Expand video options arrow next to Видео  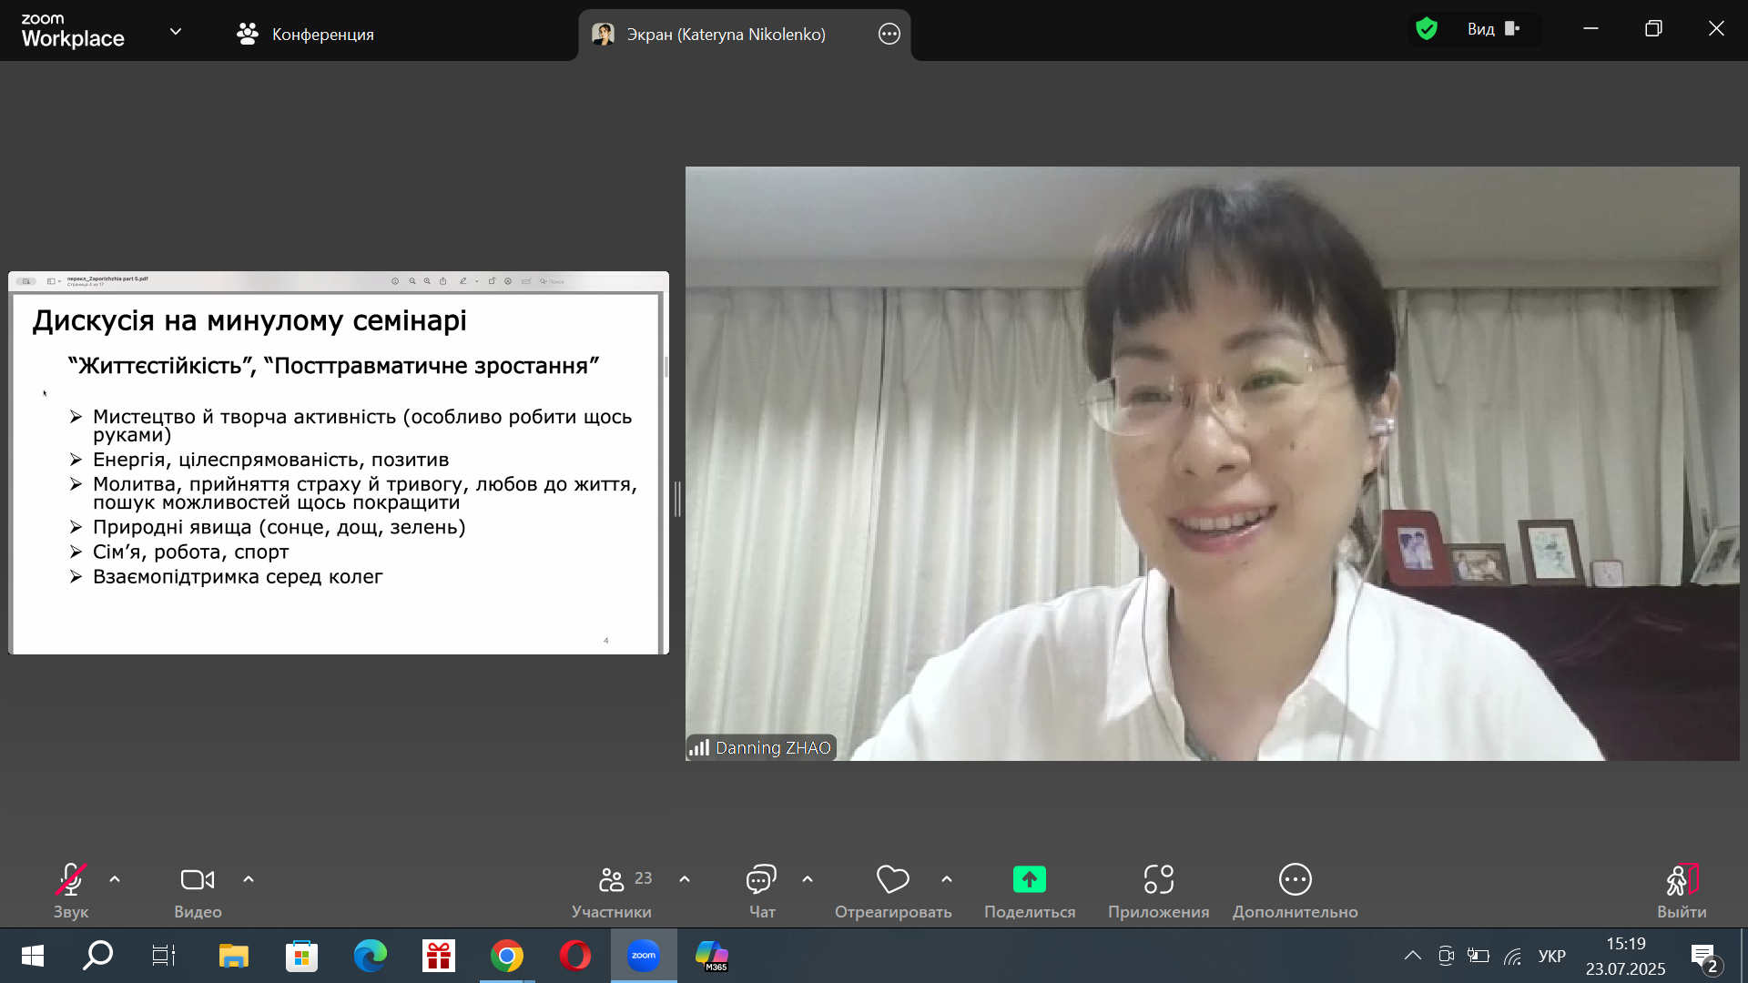point(249,879)
